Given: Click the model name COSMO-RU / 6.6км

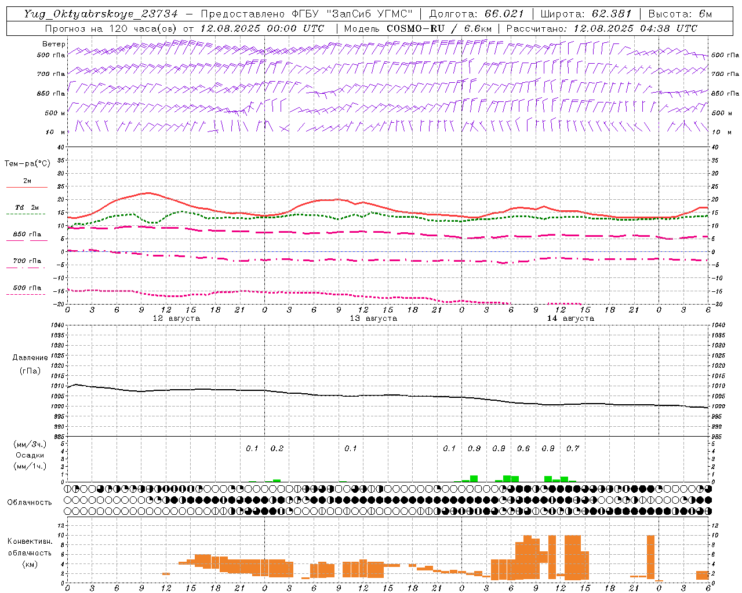Looking at the screenshot, I should [439, 28].
